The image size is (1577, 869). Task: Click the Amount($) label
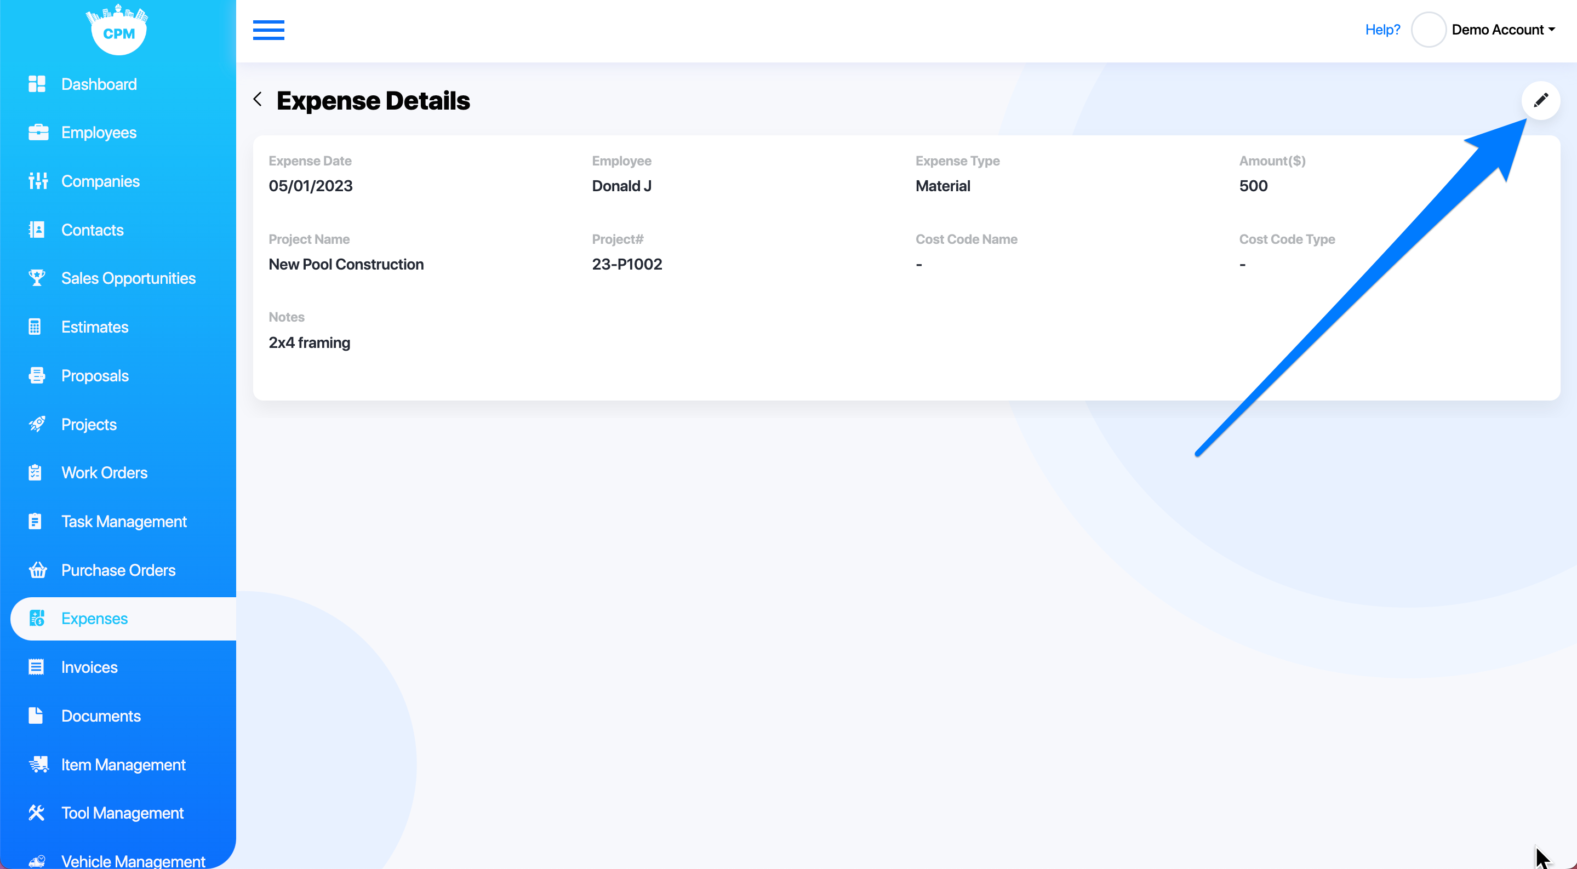1272,161
